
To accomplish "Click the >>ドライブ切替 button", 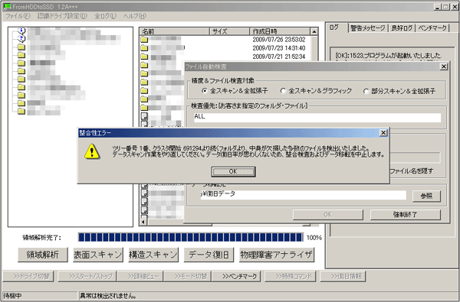I will (x=28, y=276).
